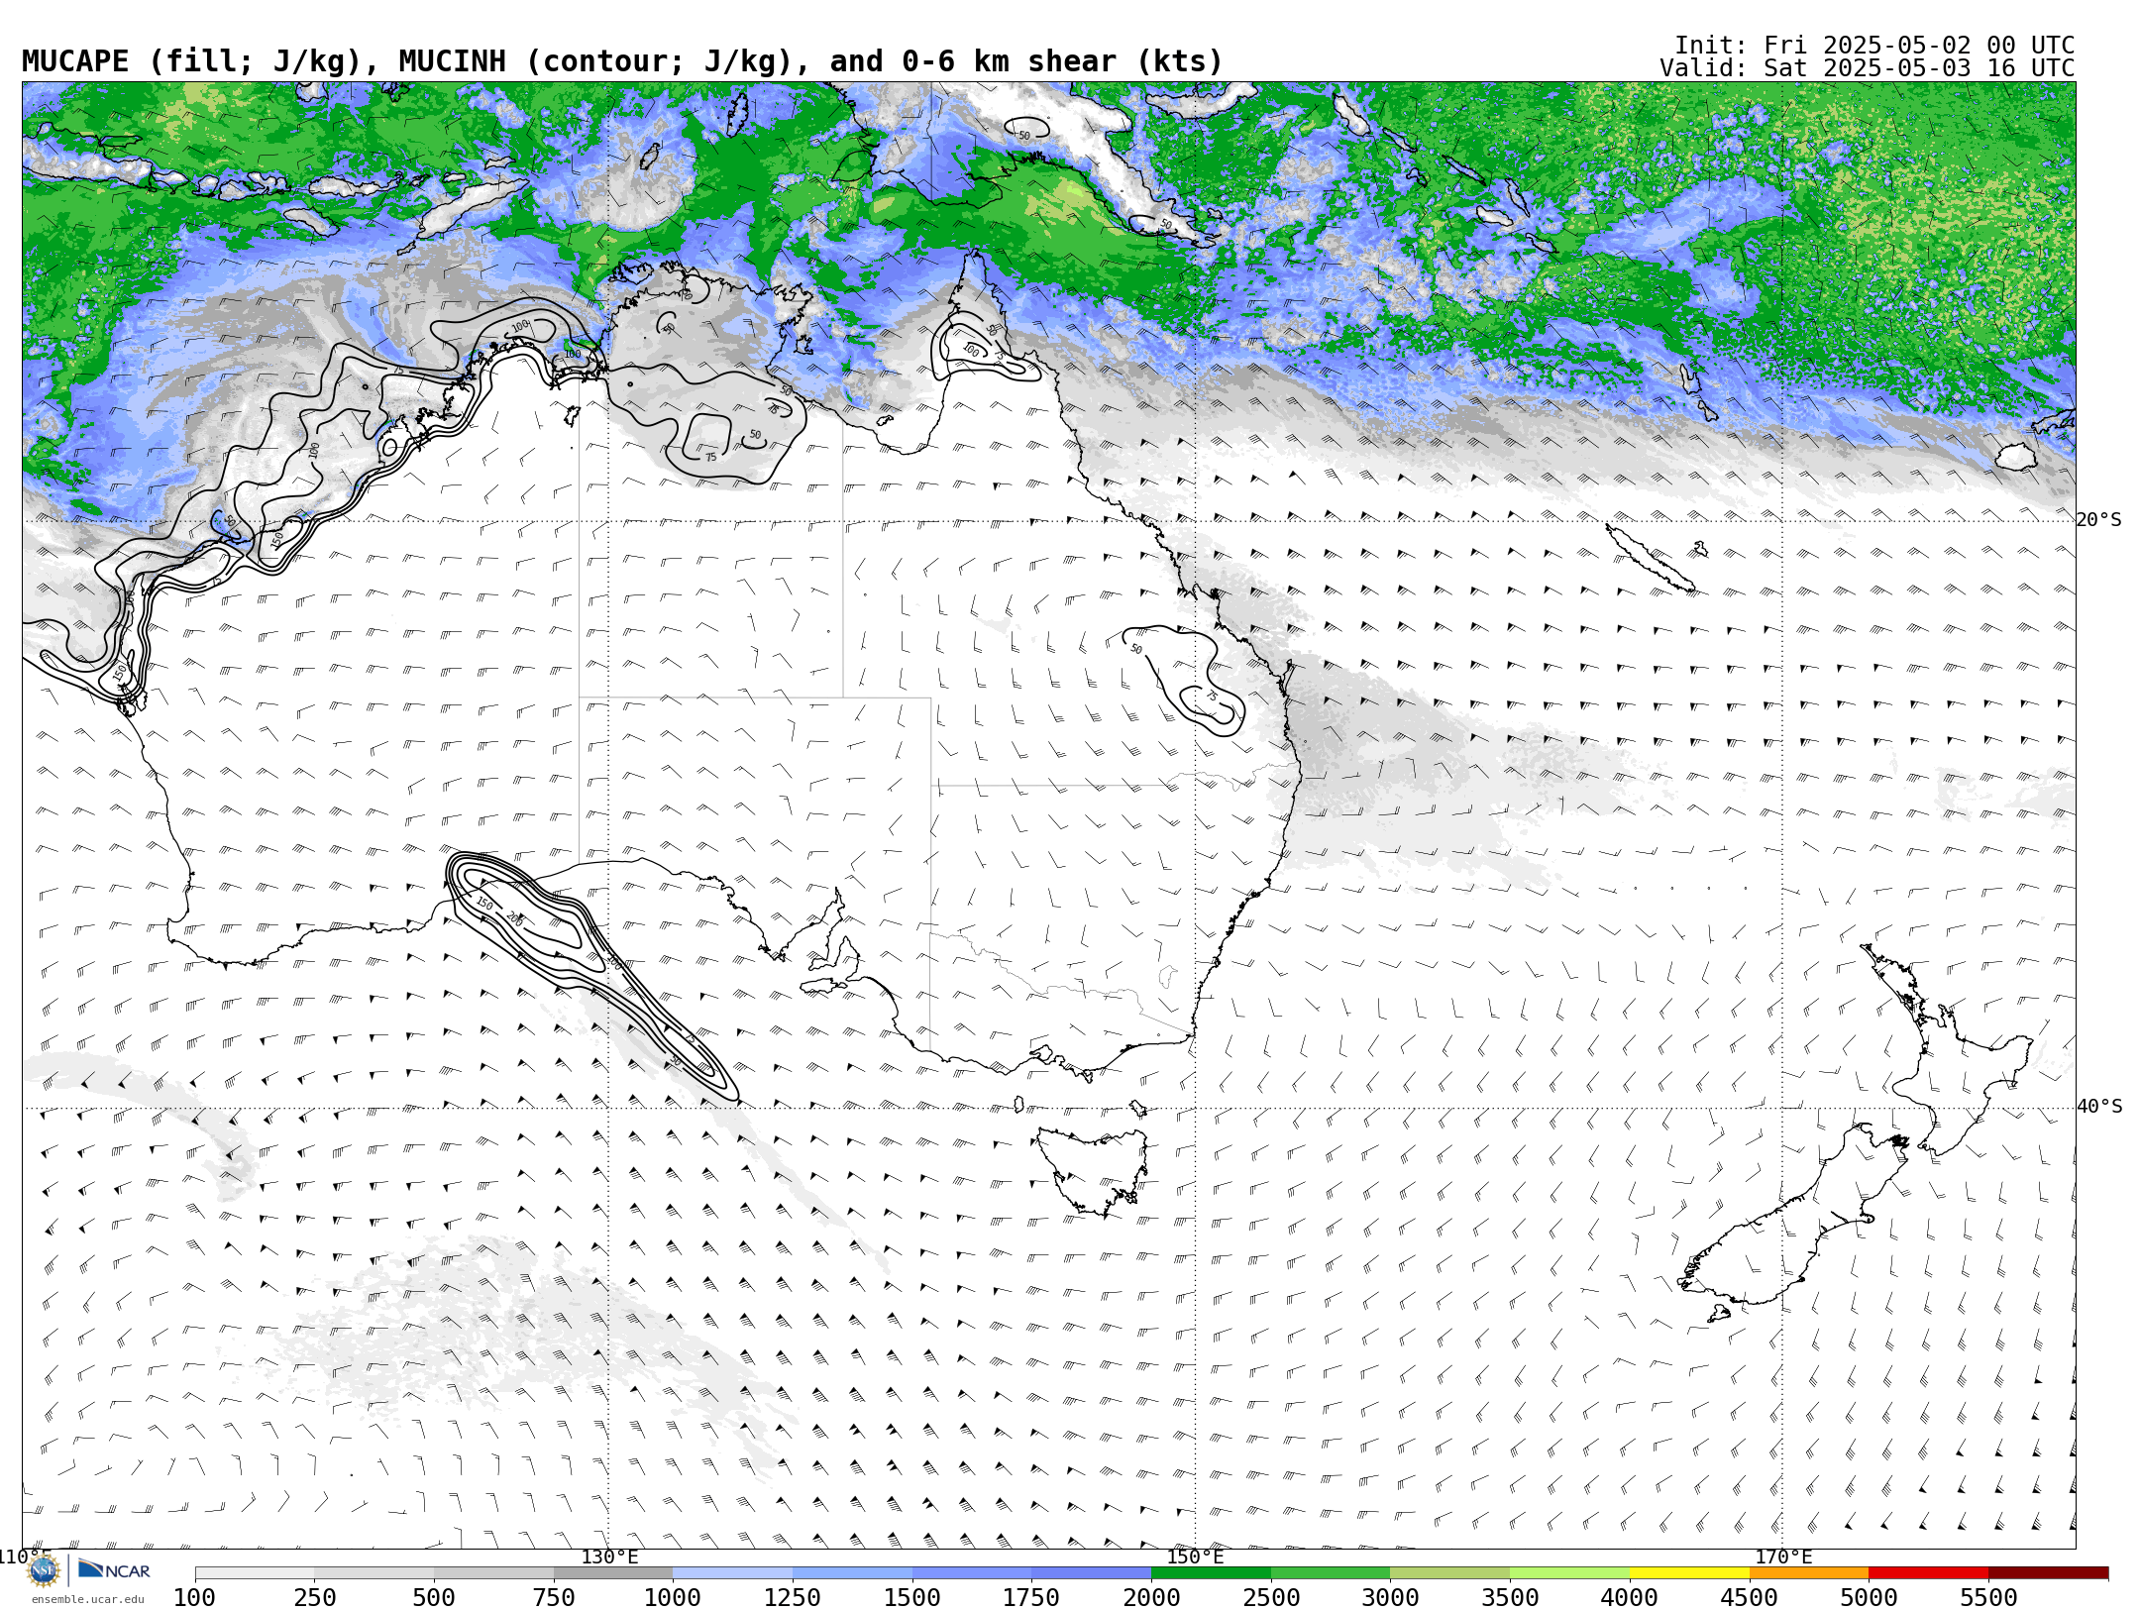2140x1611 pixels.
Task: Click the map title starting with MUCAPE
Action: click(x=622, y=61)
